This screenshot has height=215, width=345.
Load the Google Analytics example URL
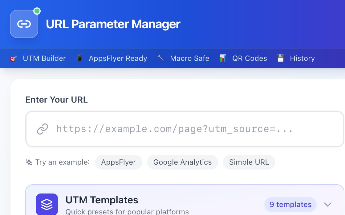[x=182, y=162]
